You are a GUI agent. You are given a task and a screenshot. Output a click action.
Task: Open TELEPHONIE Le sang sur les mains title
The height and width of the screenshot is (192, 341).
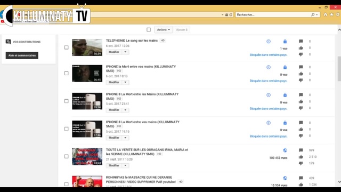pos(132,41)
